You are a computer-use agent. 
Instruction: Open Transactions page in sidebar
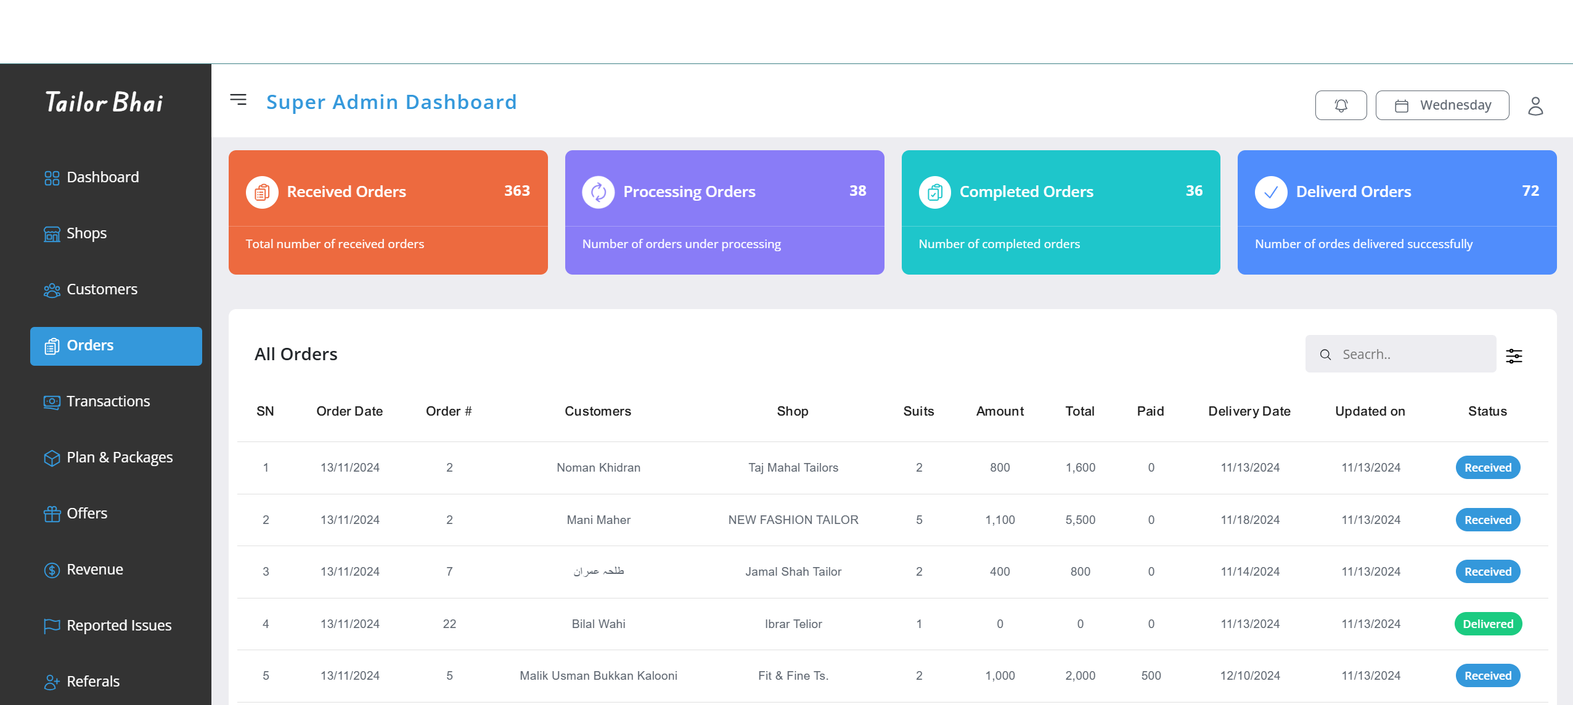point(108,401)
